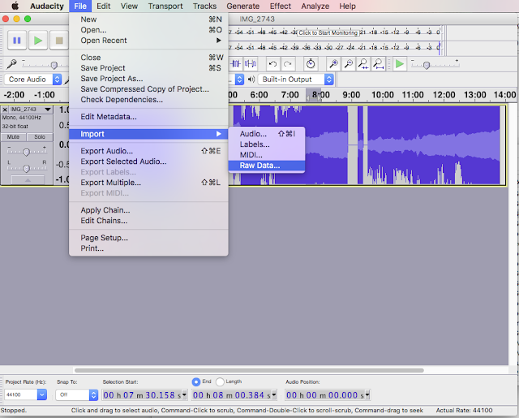Click the Redo arrow icon

288,64
